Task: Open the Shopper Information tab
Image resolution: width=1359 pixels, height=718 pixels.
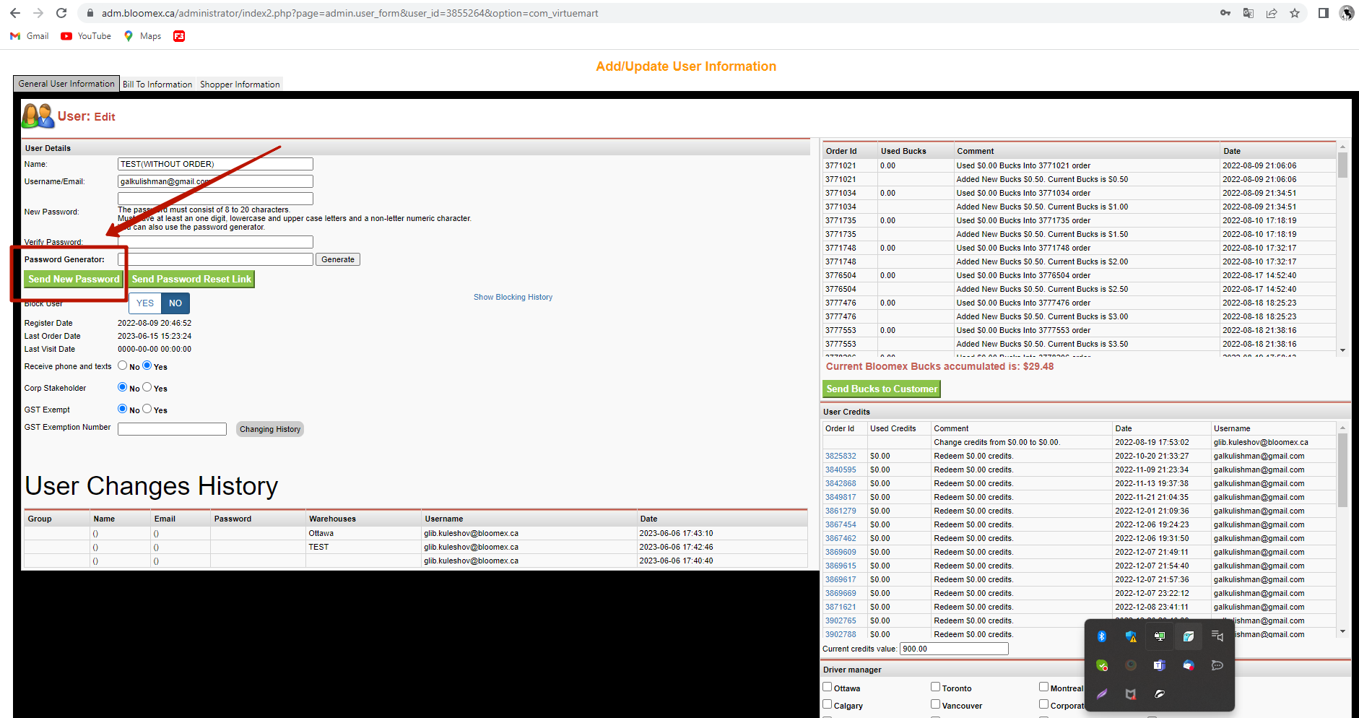Action: click(x=240, y=85)
